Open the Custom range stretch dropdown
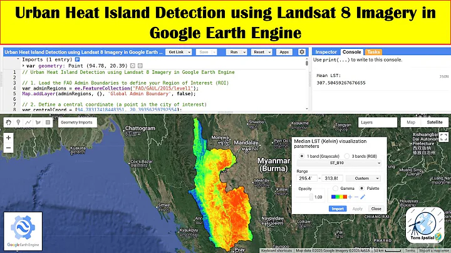This screenshot has width=451, height=253. (363, 178)
